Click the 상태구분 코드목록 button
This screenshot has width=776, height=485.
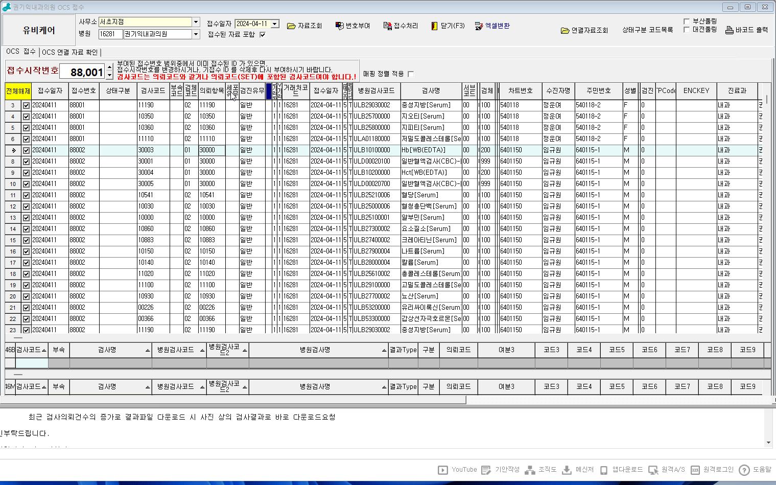tap(647, 30)
